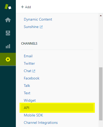Click the vertical scrollbar thumb
The width and height of the screenshot is (103, 127).
(101, 94)
